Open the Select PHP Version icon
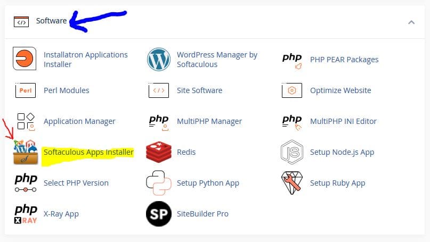This screenshot has height=242, width=430. [26, 182]
